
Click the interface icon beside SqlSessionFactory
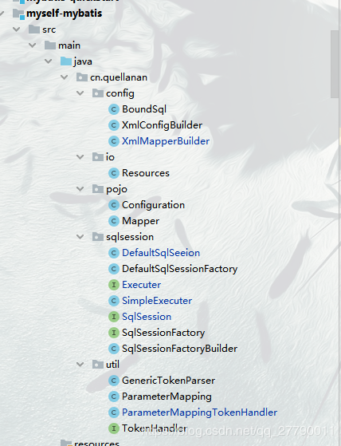114,333
